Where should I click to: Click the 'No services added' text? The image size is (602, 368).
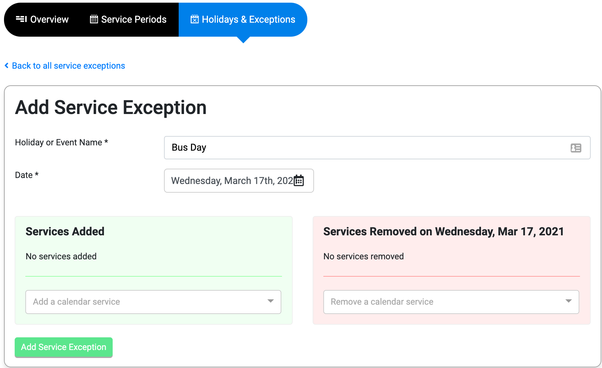[61, 256]
